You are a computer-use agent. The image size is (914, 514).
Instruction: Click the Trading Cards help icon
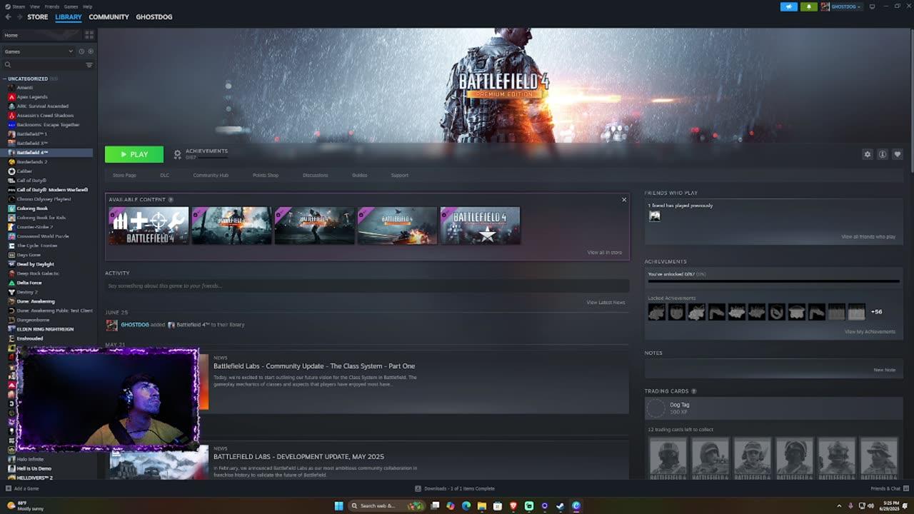[x=694, y=391]
